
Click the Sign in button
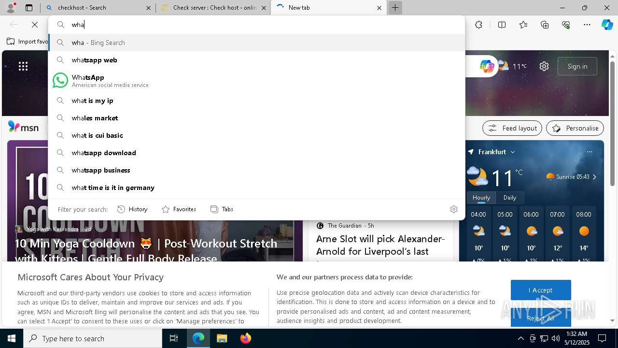(577, 66)
